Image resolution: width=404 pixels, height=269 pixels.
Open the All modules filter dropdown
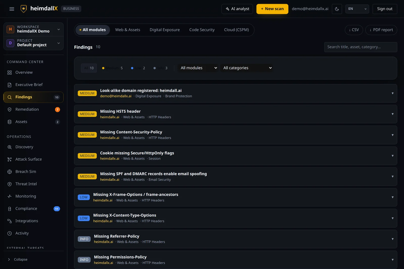pyautogui.click(x=198, y=68)
